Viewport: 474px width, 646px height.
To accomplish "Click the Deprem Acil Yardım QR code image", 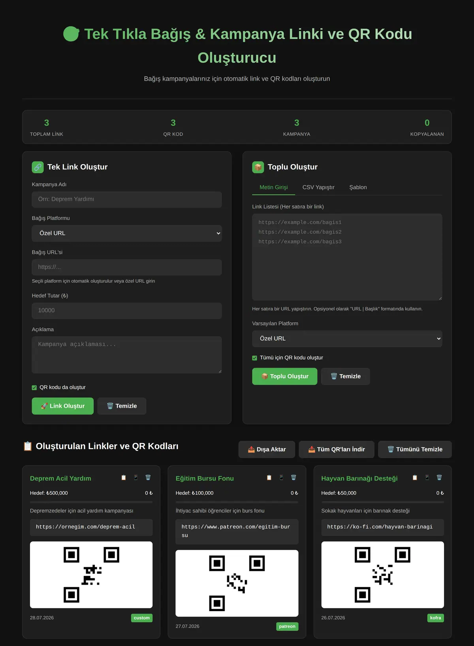I will click(x=91, y=575).
